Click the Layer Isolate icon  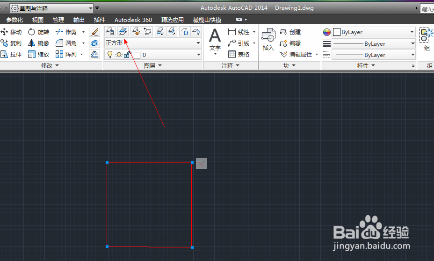point(160,31)
